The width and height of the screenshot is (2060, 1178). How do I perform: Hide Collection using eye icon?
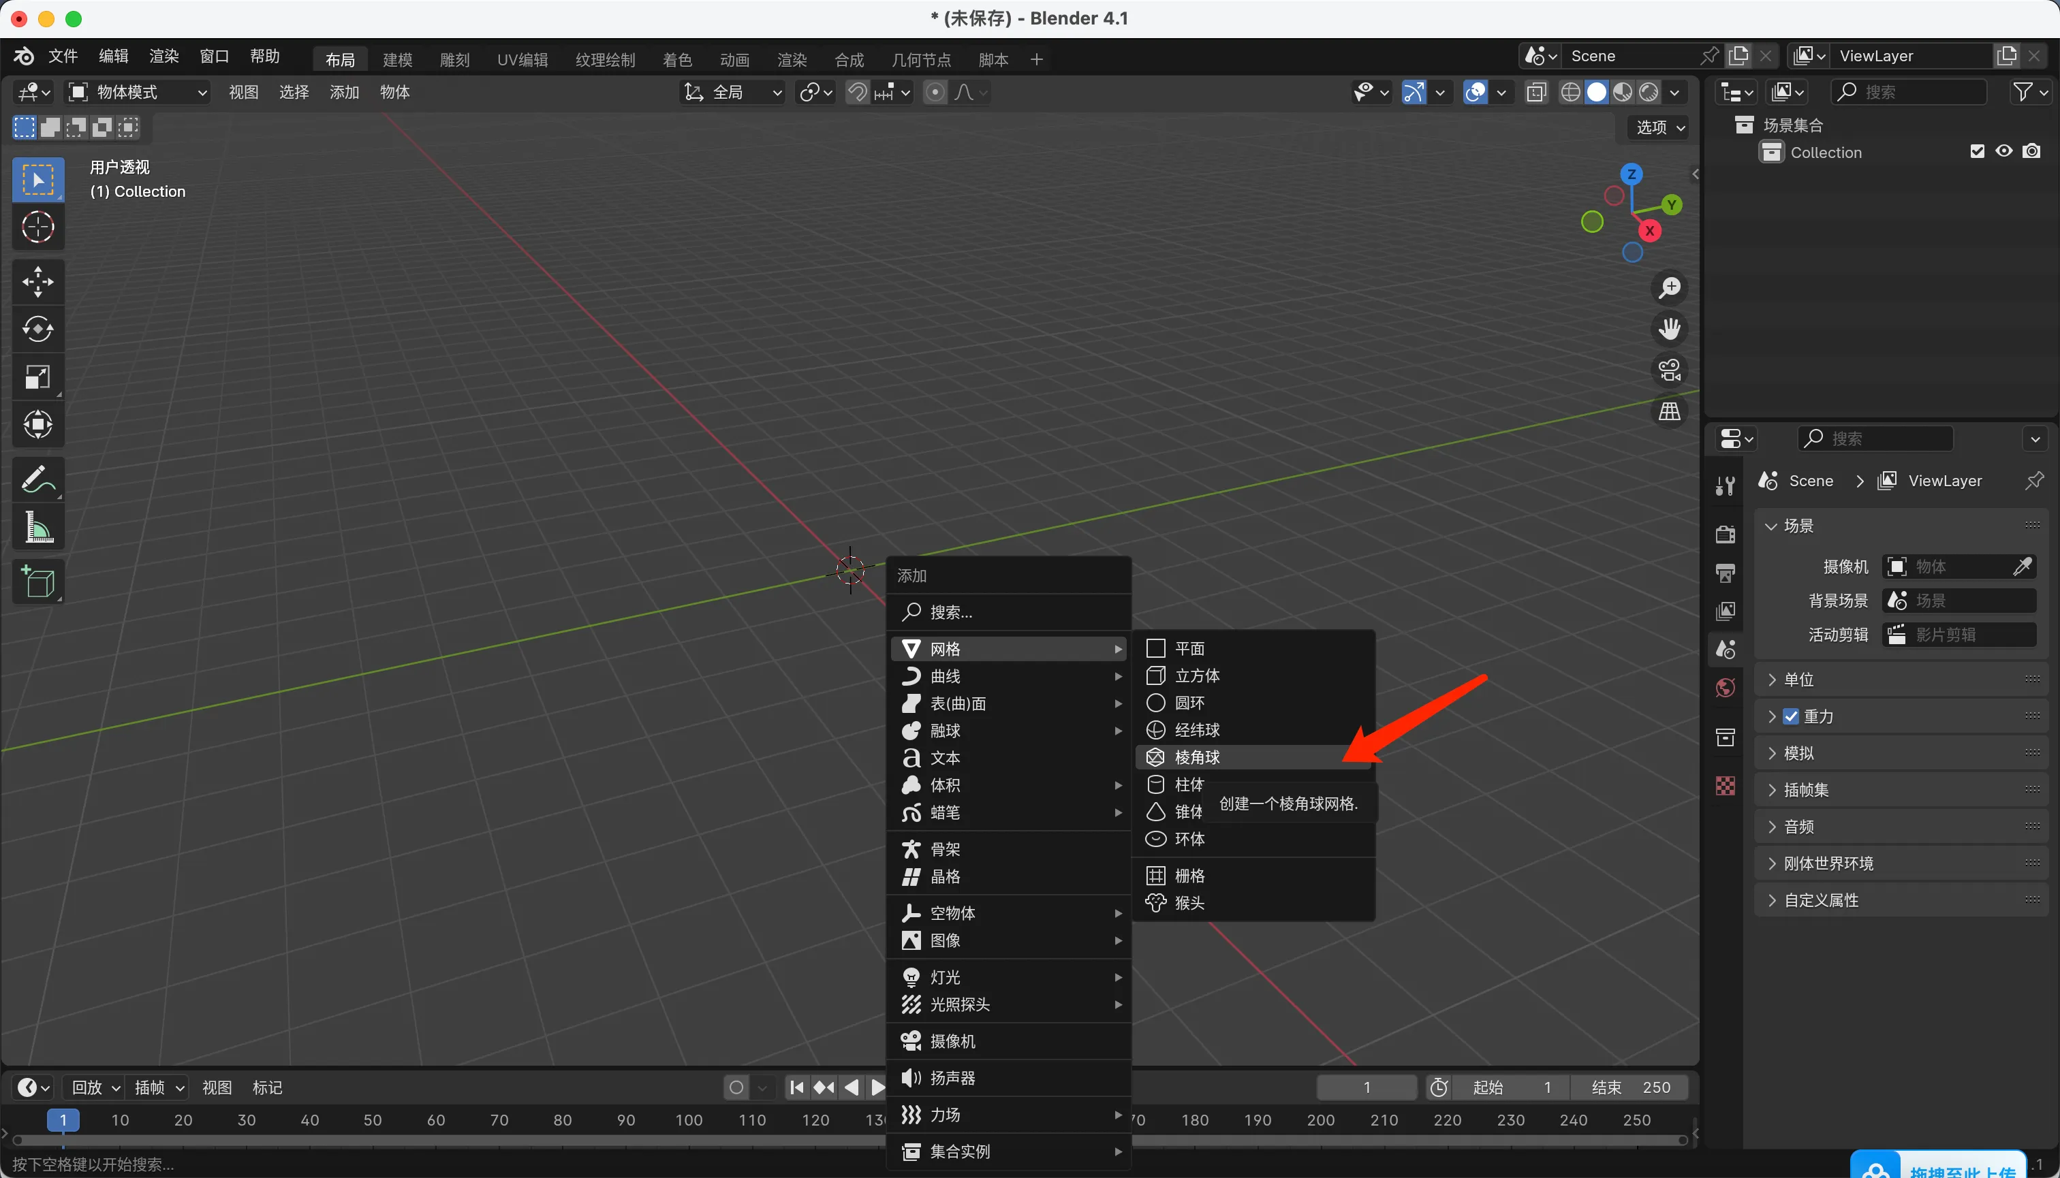(2003, 151)
